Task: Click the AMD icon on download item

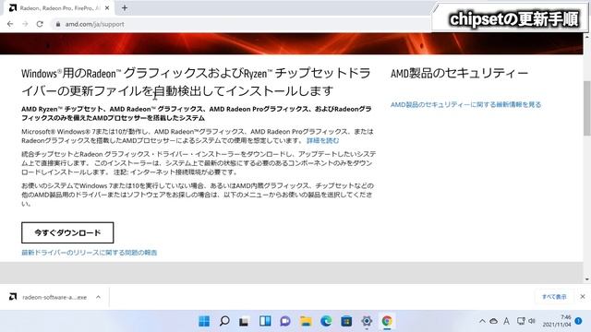Action: pyautogui.click(x=13, y=297)
